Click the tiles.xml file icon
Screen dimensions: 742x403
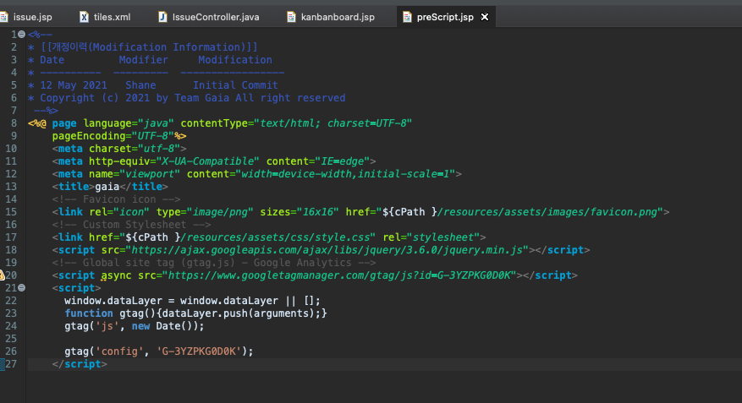84,17
